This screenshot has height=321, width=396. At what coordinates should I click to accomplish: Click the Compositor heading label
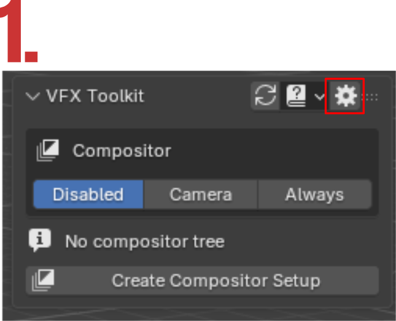(122, 151)
